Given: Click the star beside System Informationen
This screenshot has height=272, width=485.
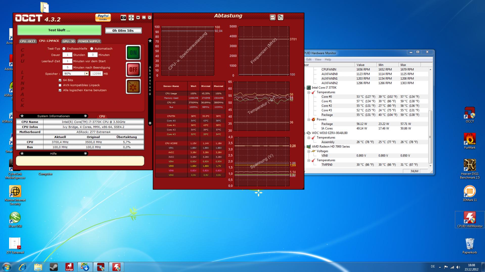Looking at the screenshot, I should pos(22,116).
